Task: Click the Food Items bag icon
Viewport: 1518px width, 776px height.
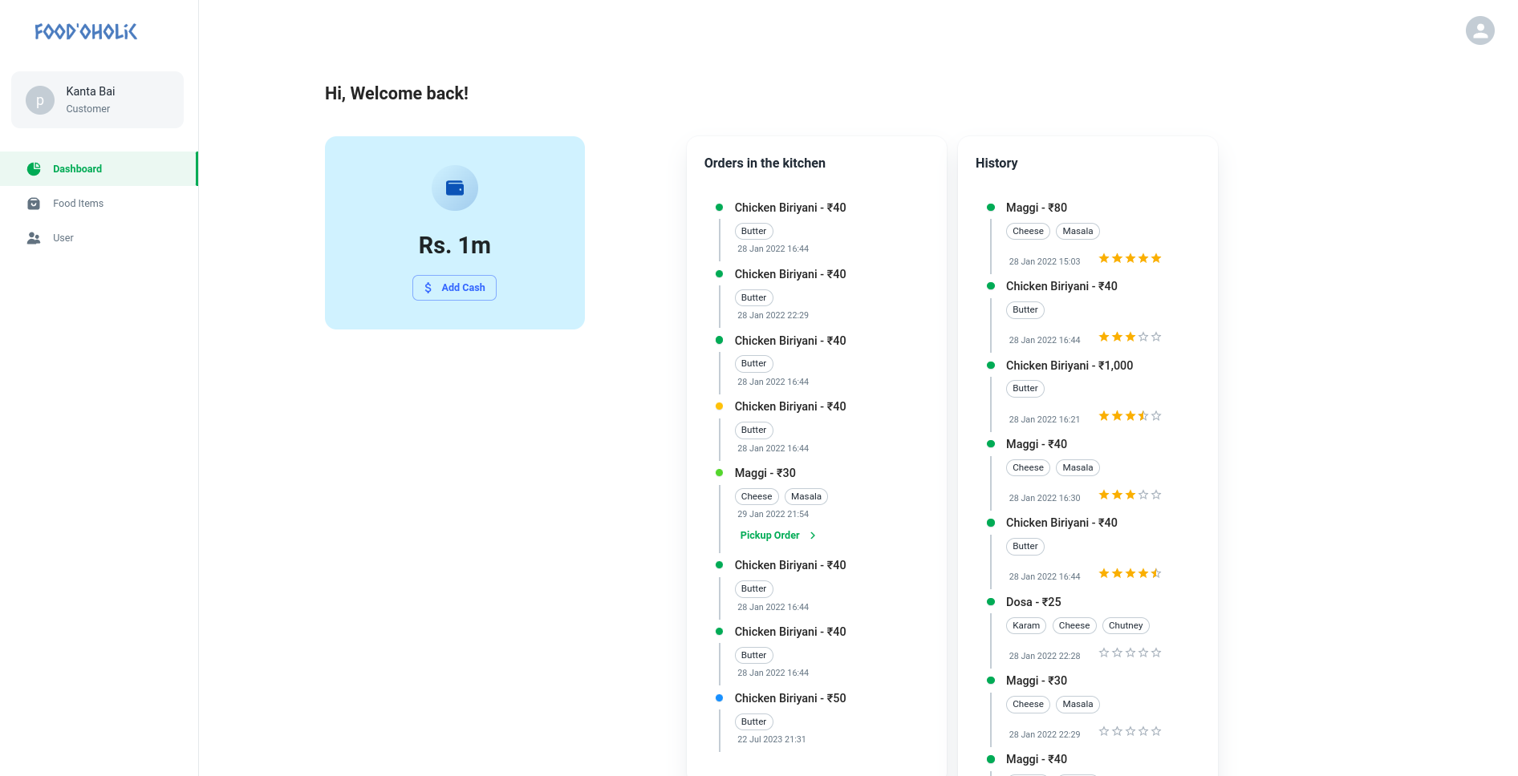Action: click(34, 204)
